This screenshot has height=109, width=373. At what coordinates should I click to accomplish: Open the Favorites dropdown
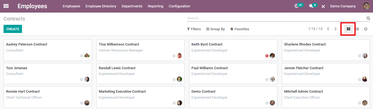coord(240,29)
